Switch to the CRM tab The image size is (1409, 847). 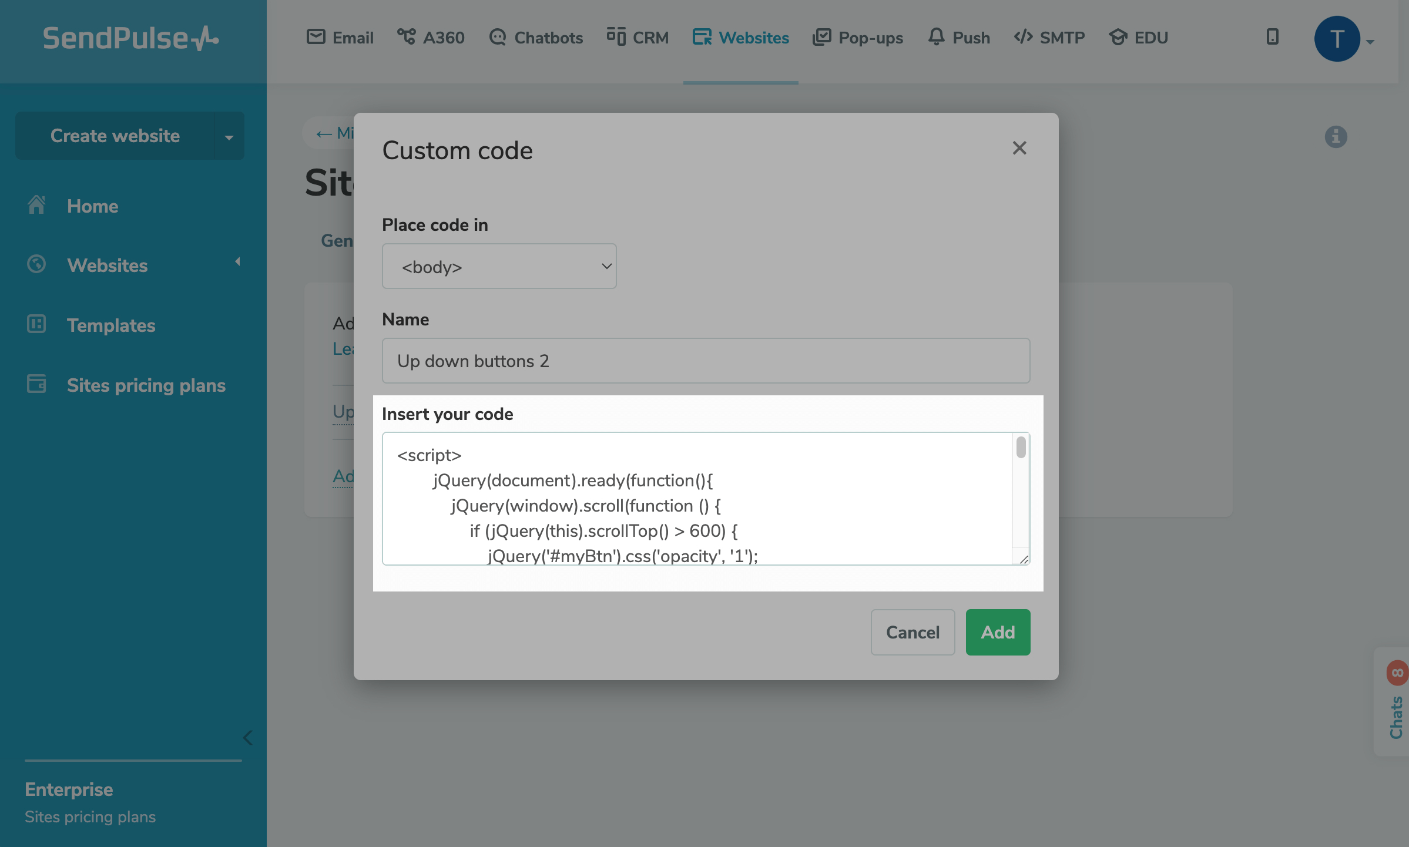coord(638,38)
